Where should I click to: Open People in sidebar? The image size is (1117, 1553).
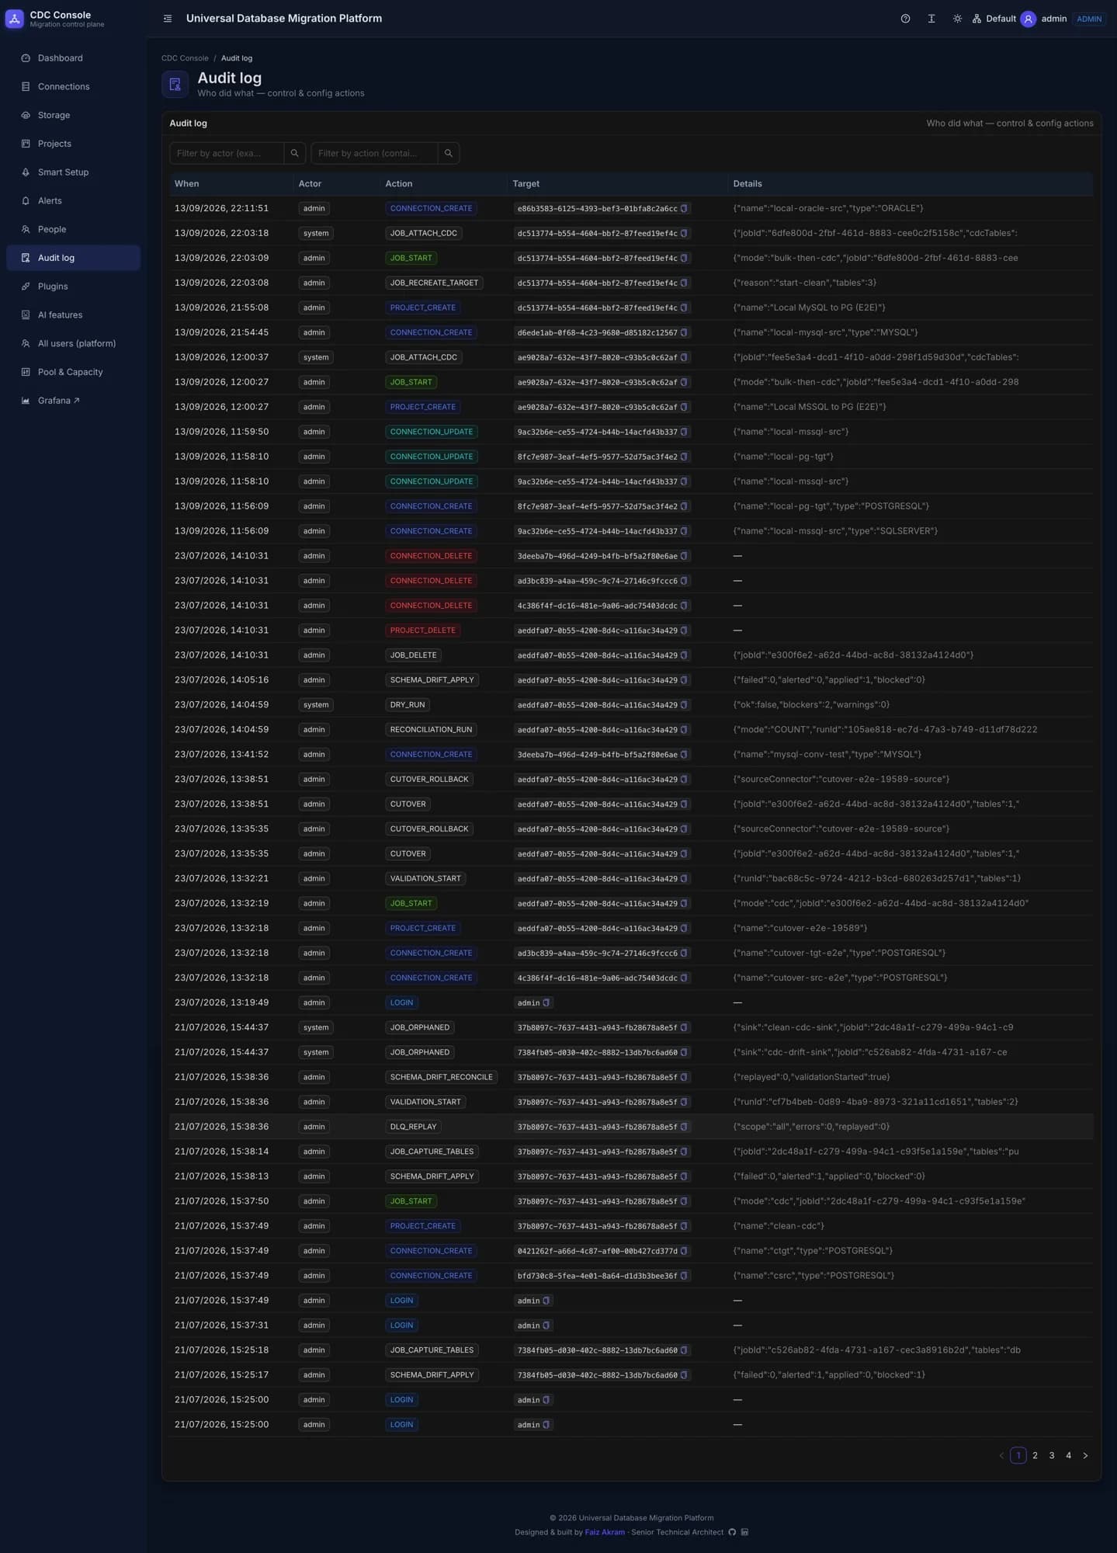[x=73, y=229]
